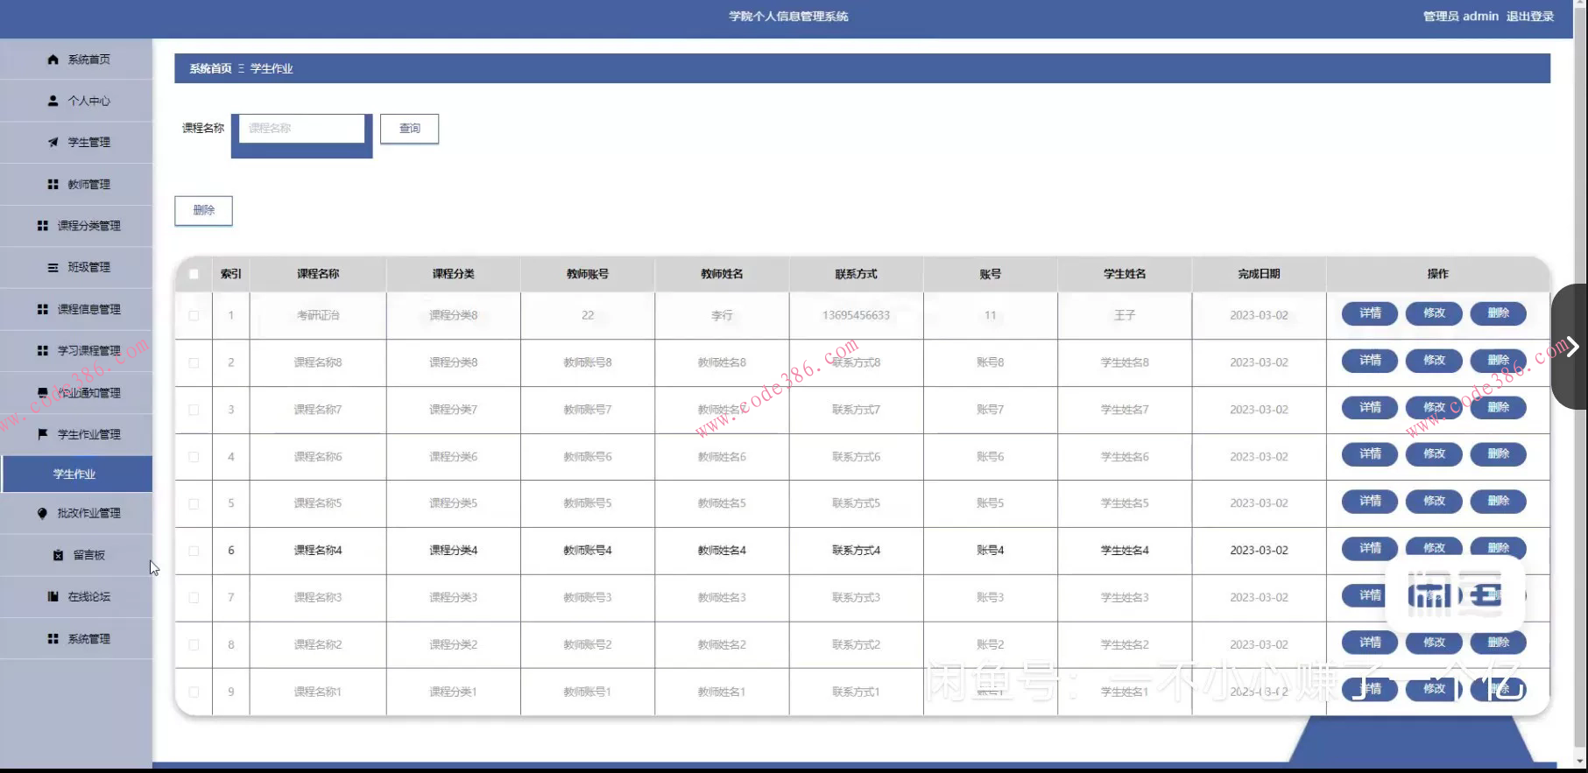The width and height of the screenshot is (1588, 773).
Task: Focus the 课程名称 search input field
Action: [302, 129]
